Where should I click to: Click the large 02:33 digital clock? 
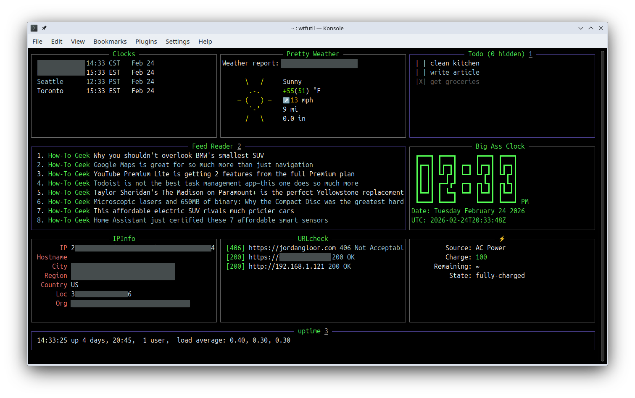click(x=466, y=179)
